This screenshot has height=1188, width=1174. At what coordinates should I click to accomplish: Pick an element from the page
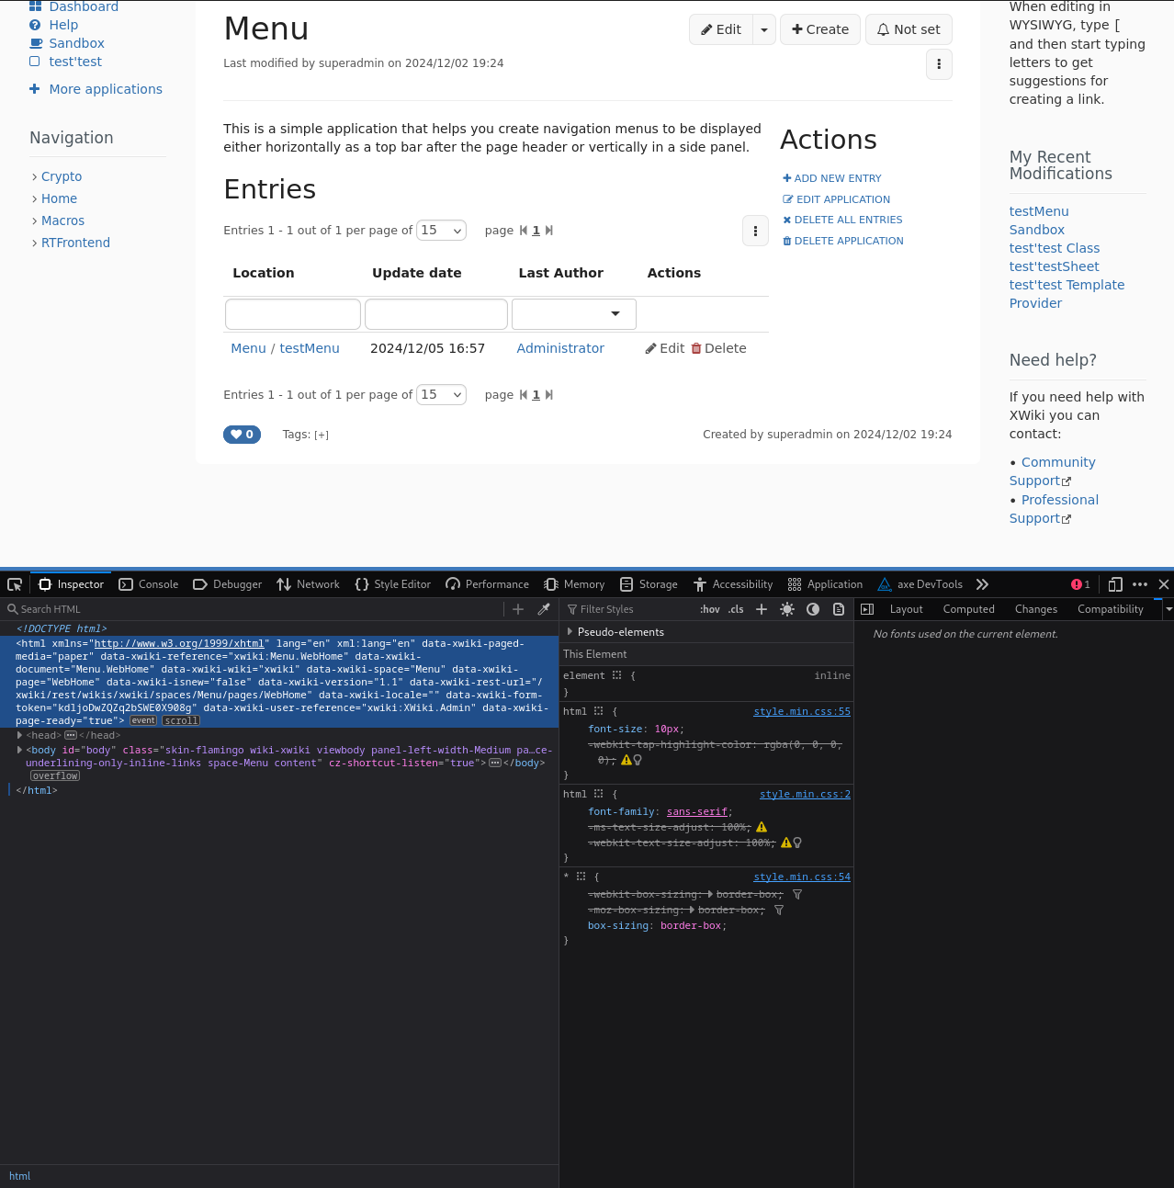pyautogui.click(x=15, y=584)
